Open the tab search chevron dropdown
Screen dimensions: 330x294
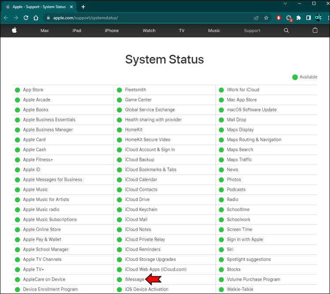pos(285,4)
